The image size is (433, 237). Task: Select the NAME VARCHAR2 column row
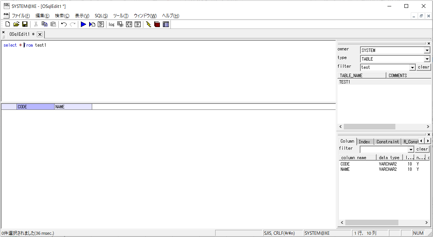click(385, 169)
